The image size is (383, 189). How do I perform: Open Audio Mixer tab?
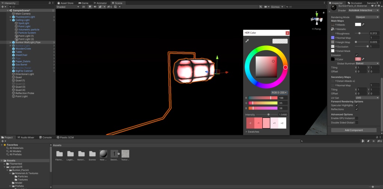[x=26, y=137]
